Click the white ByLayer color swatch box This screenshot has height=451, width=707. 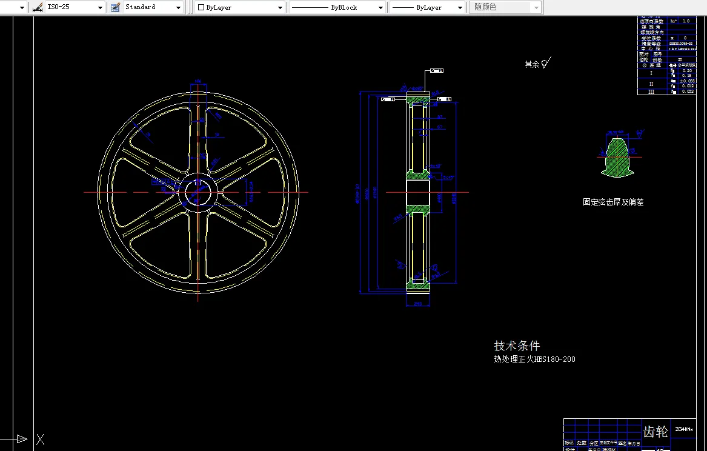201,7
